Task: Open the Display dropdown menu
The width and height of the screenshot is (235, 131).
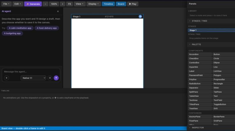Action: (93, 4)
